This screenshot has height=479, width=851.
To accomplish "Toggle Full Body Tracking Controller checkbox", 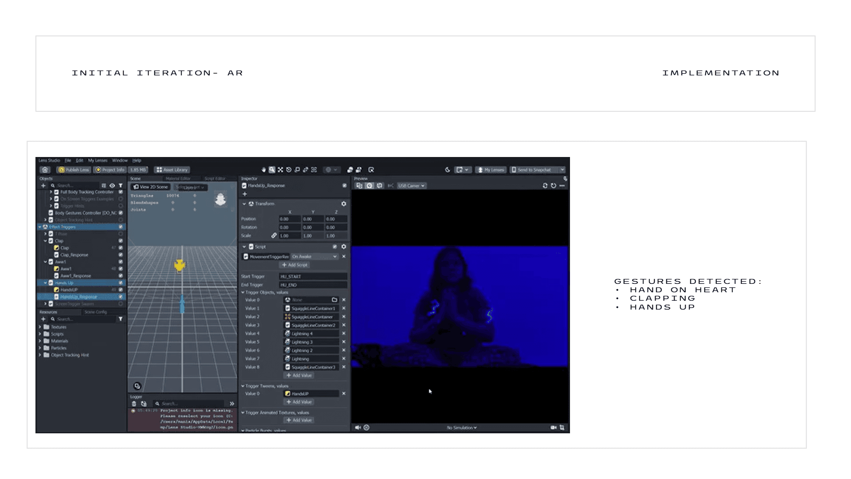I will click(x=121, y=192).
